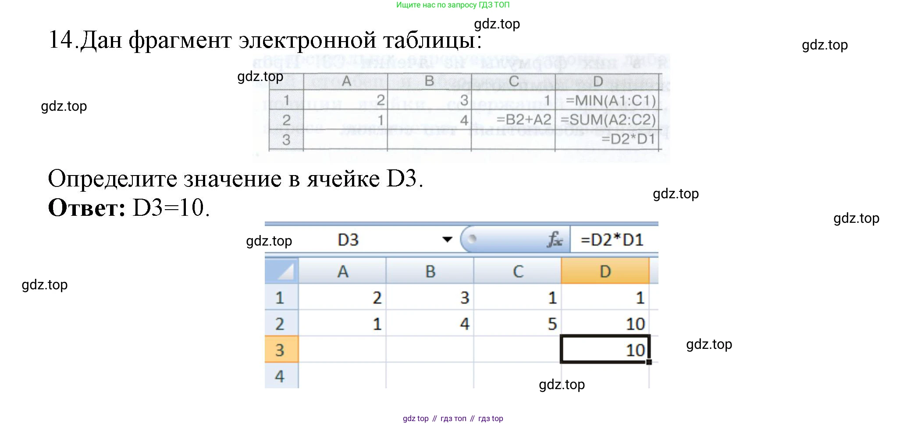Select row 2 header in Excel screenshot

tap(281, 323)
